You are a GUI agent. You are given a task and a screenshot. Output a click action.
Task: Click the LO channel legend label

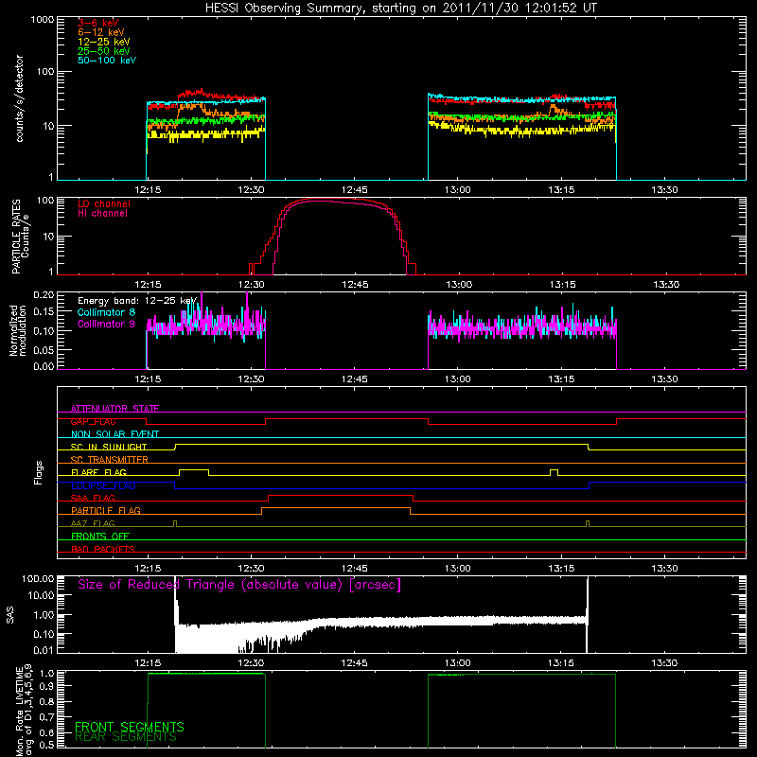[104, 203]
